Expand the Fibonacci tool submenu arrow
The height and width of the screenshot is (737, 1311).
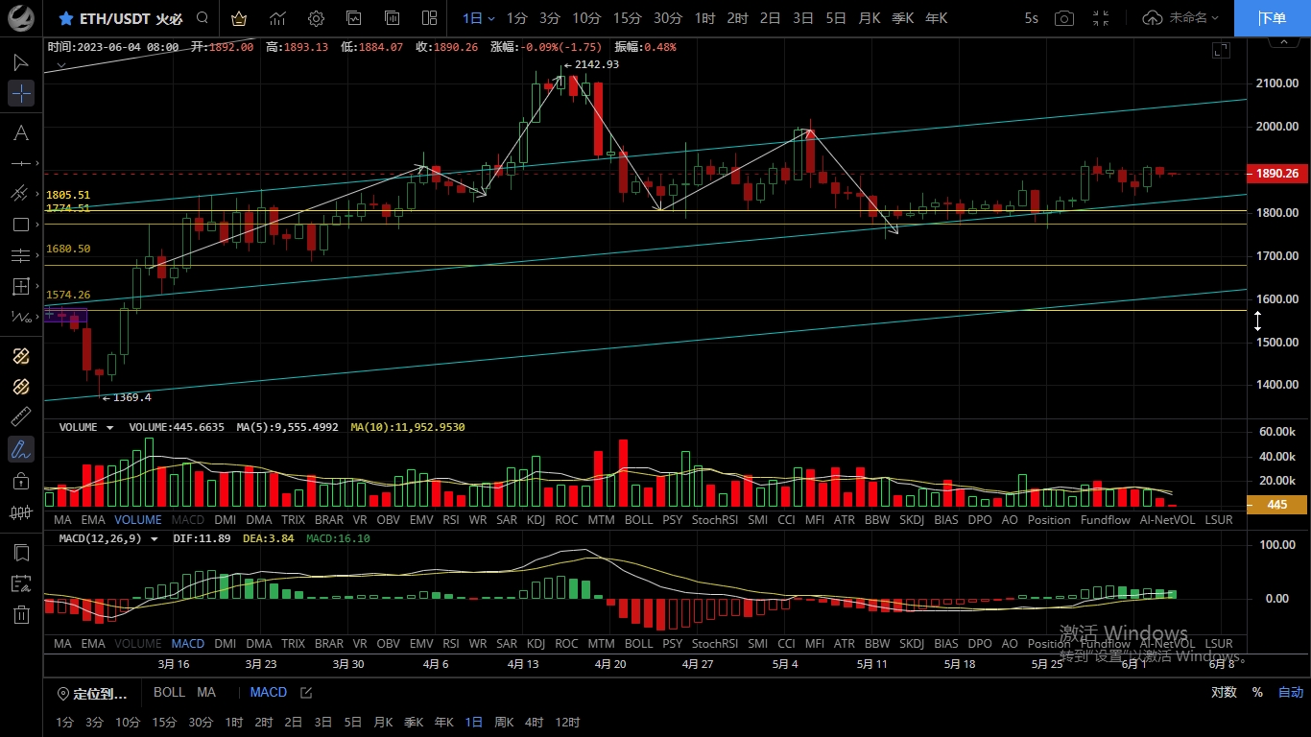click(x=36, y=256)
